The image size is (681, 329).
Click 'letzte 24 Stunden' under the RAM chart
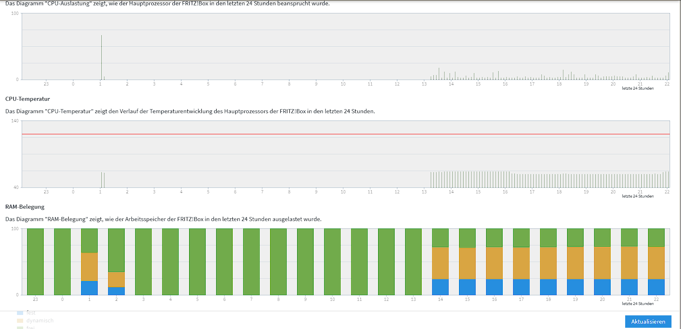638,304
